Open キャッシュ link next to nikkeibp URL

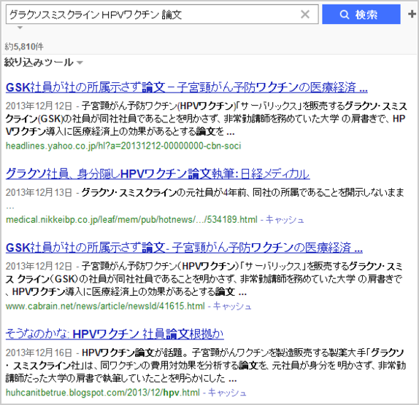(x=285, y=220)
